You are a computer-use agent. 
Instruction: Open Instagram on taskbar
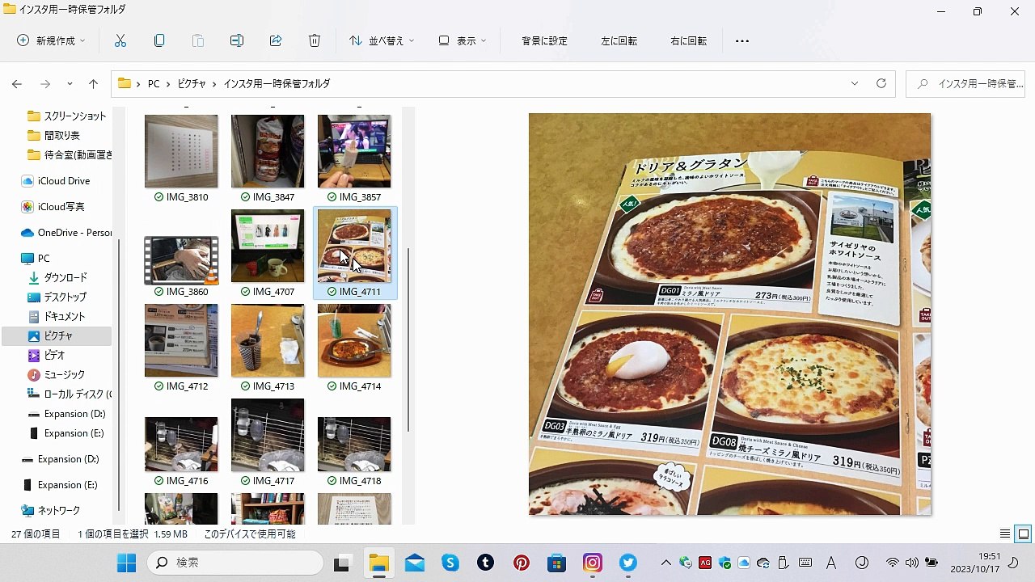coord(593,563)
